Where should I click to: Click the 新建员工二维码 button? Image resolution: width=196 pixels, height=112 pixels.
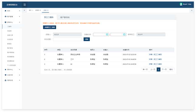tap(50, 27)
